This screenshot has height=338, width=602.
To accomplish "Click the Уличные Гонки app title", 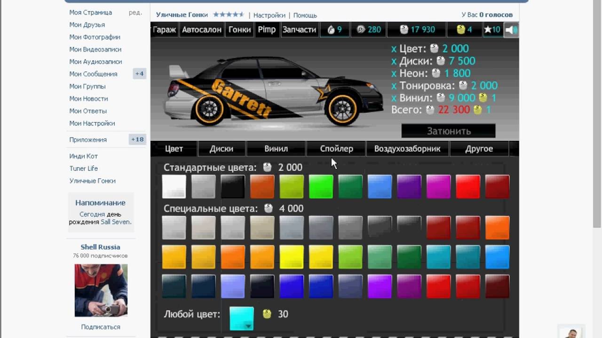I will point(182,15).
